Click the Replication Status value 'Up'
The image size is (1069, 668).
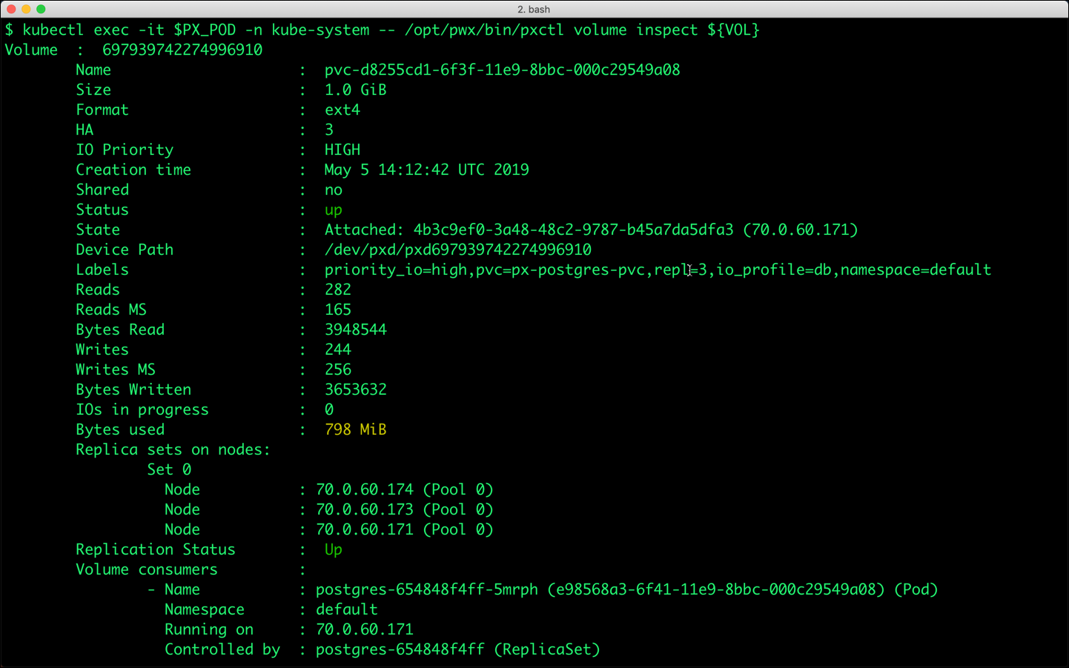coord(333,549)
